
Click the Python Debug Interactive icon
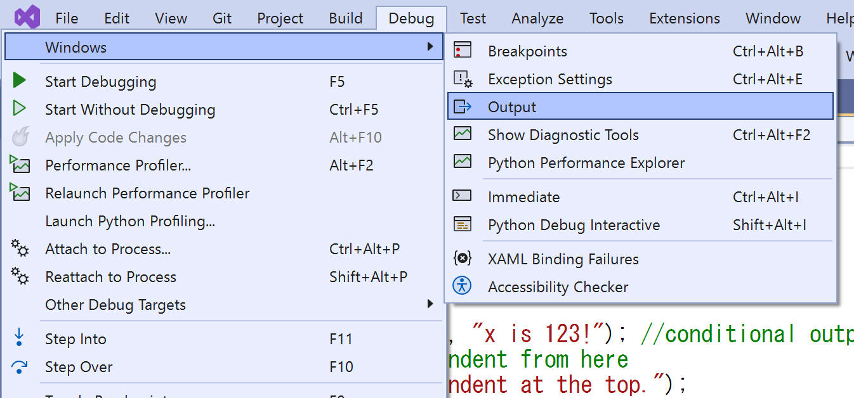pyautogui.click(x=463, y=224)
